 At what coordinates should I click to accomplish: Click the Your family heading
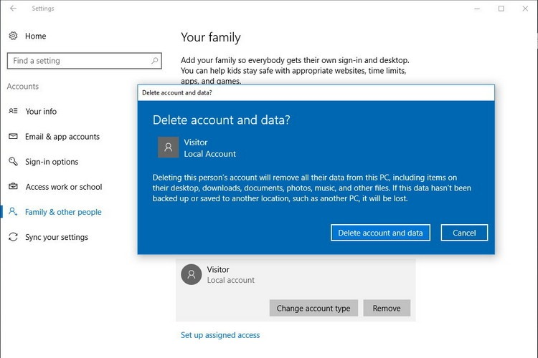click(x=211, y=37)
